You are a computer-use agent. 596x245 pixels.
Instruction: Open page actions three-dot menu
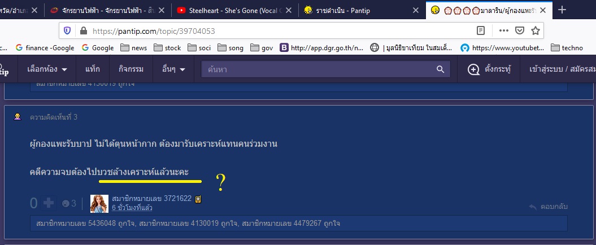504,31
